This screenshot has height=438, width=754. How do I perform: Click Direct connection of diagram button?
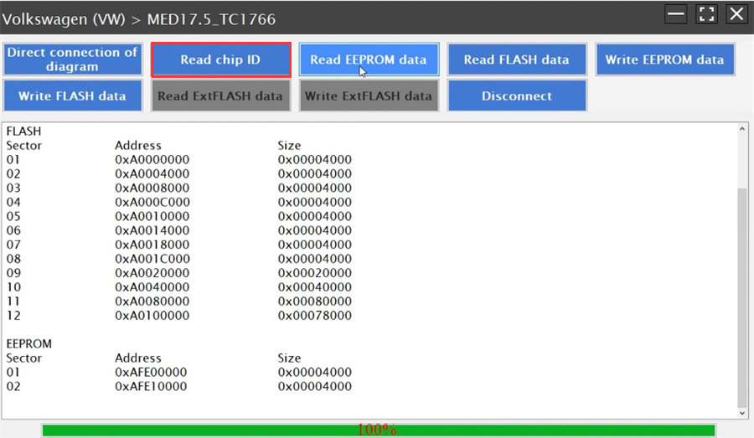[72, 59]
